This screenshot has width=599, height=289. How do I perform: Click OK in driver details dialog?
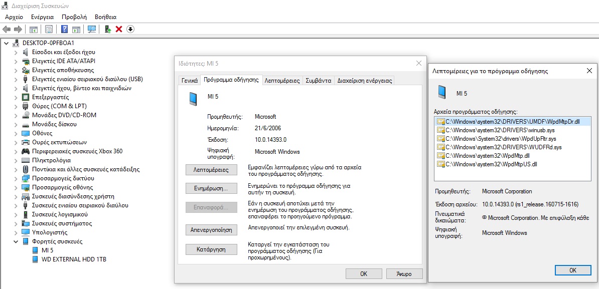[572, 270]
